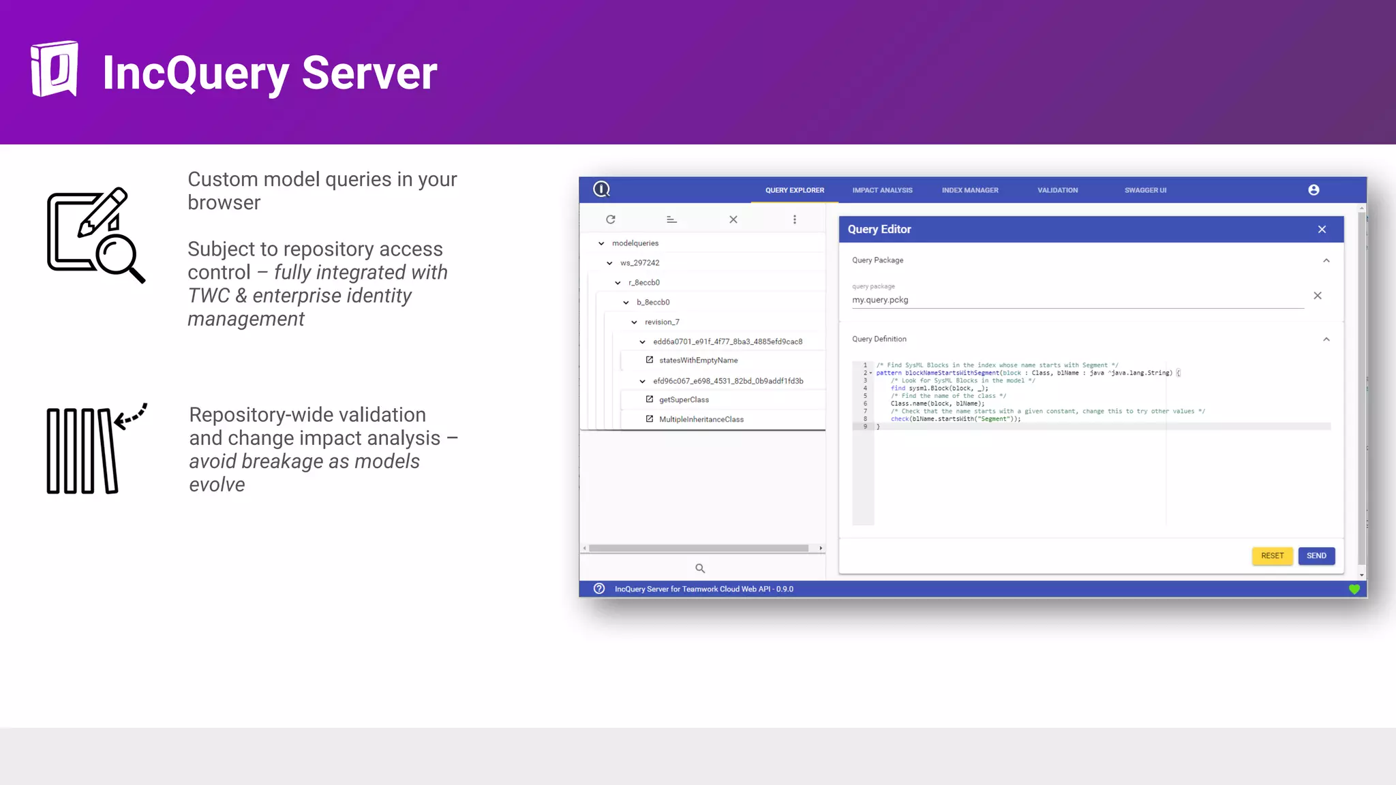1396x785 pixels.
Task: Switch to Query Explorer tab
Action: (x=795, y=190)
